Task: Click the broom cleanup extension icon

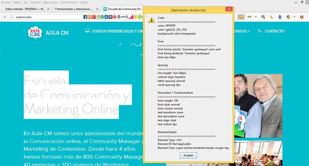Action: point(272,17)
